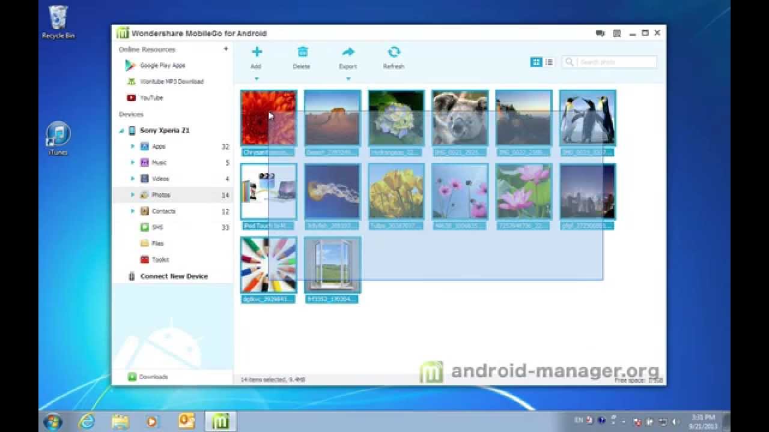Click the Google Play icon
This screenshot has width=769, height=432.
pos(130,65)
